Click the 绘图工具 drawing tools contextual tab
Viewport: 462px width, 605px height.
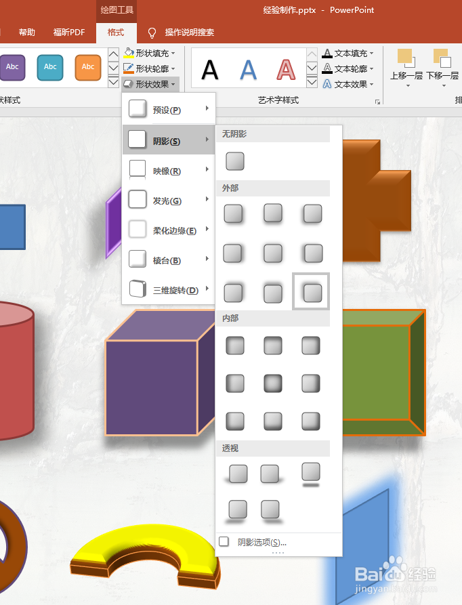pos(117,10)
